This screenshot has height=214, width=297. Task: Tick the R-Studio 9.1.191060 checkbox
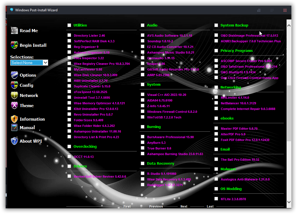coord(143,173)
